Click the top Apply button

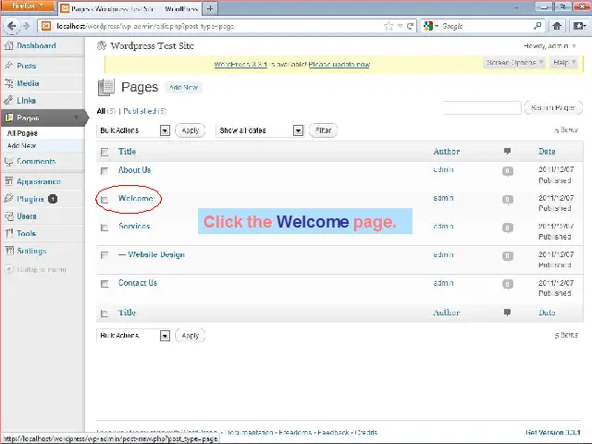pos(190,130)
